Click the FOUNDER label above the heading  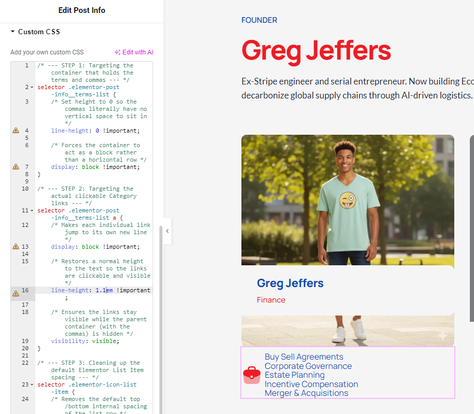[x=259, y=20]
